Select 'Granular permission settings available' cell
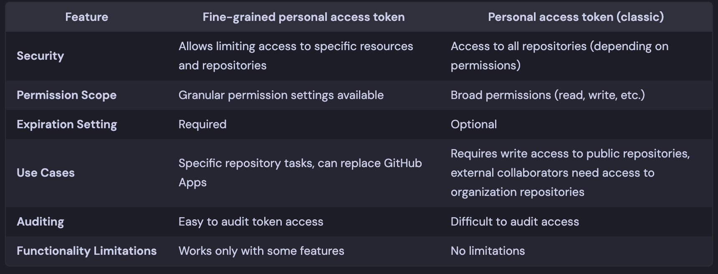The image size is (718, 274). pyautogui.click(x=281, y=95)
